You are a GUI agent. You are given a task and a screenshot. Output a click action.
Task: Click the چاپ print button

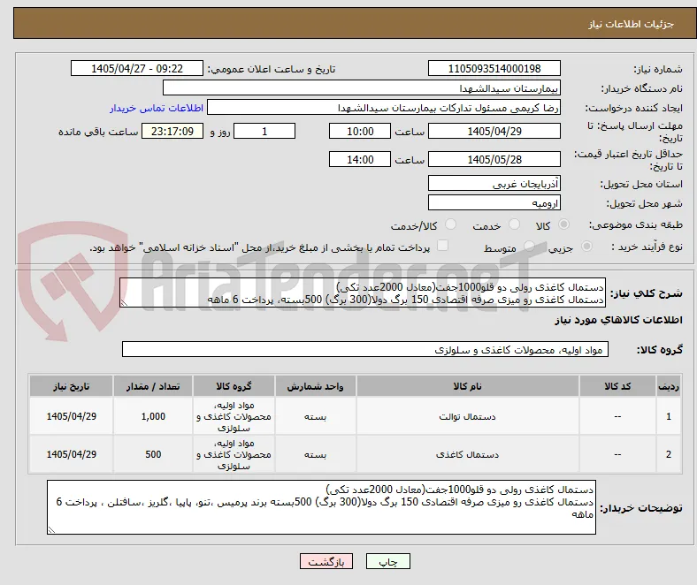(x=388, y=561)
